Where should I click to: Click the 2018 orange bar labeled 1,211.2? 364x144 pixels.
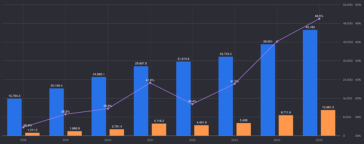click(x=33, y=134)
